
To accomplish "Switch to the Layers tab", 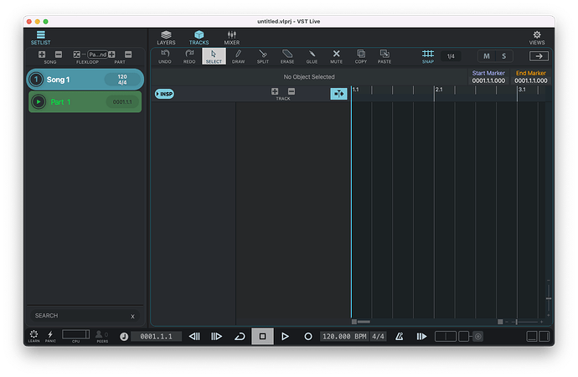I will point(166,37).
